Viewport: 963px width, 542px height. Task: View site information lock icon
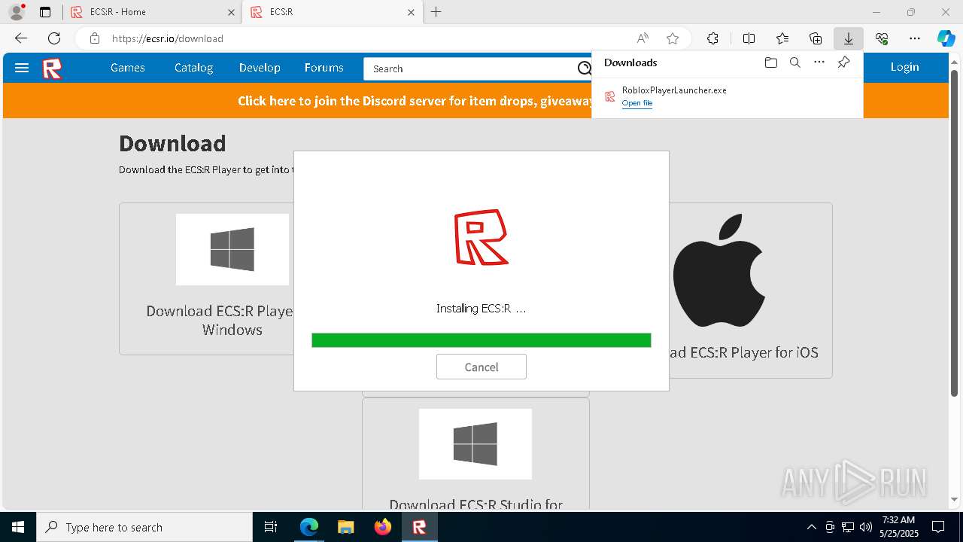(94, 38)
